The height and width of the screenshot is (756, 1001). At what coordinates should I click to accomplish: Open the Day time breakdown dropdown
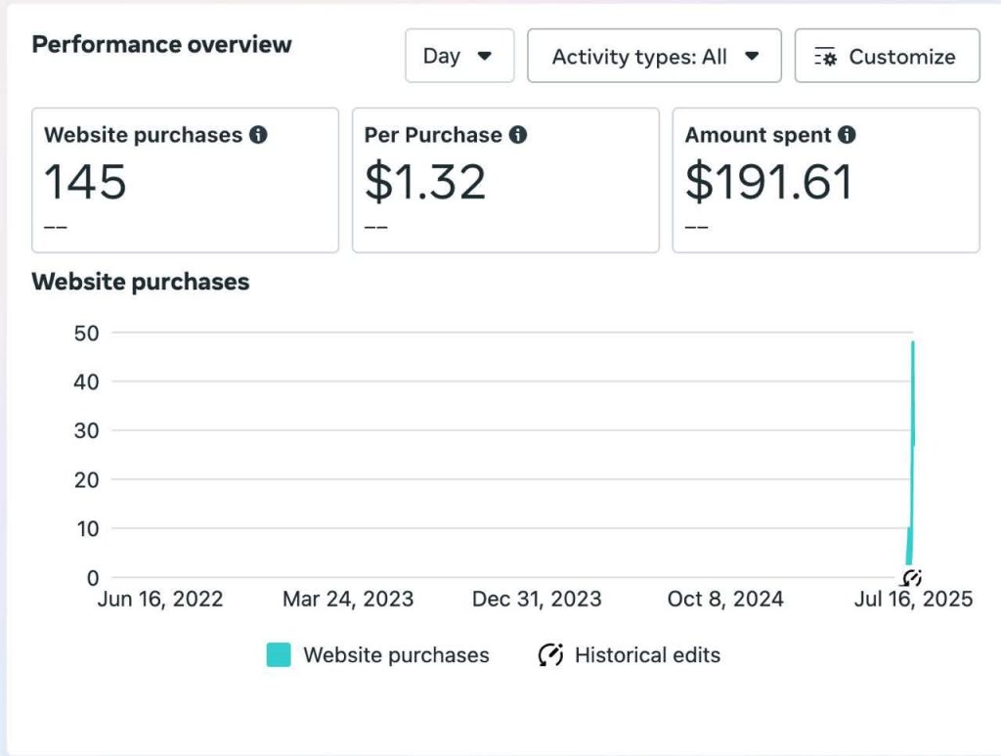tap(458, 56)
